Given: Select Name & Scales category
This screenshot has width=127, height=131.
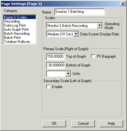Looking at the screenshot, I should coord(20,17).
